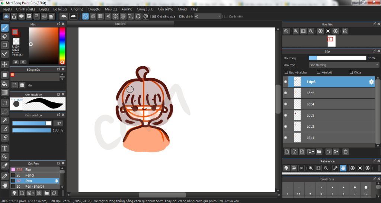
Task: Adjust the Độ trong opacity slider
Action: [337, 58]
